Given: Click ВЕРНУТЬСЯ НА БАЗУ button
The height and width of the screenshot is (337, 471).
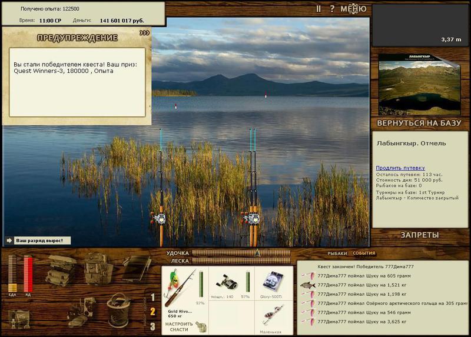Looking at the screenshot, I should [419, 123].
